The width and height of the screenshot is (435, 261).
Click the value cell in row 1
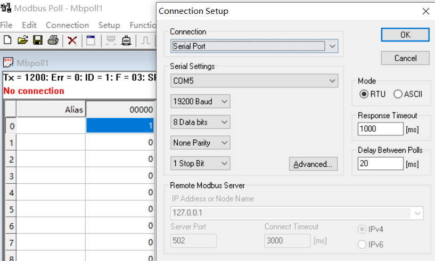[120, 142]
